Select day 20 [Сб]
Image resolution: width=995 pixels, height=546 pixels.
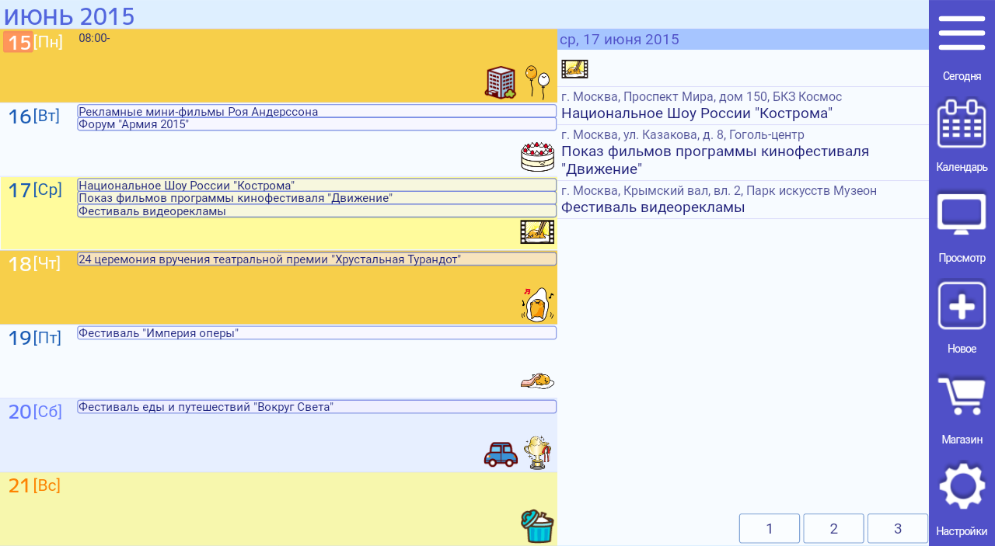tap(35, 412)
